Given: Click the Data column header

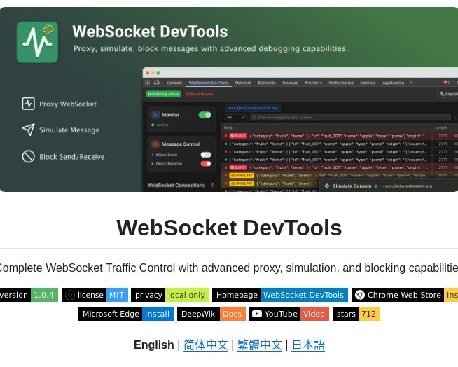Looking at the screenshot, I should (x=228, y=127).
